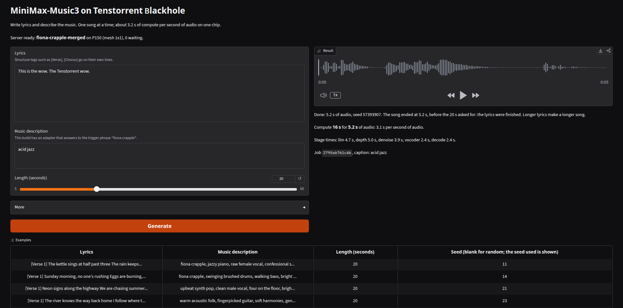Click the Seed column header
The image size is (623, 308).
[505, 252]
